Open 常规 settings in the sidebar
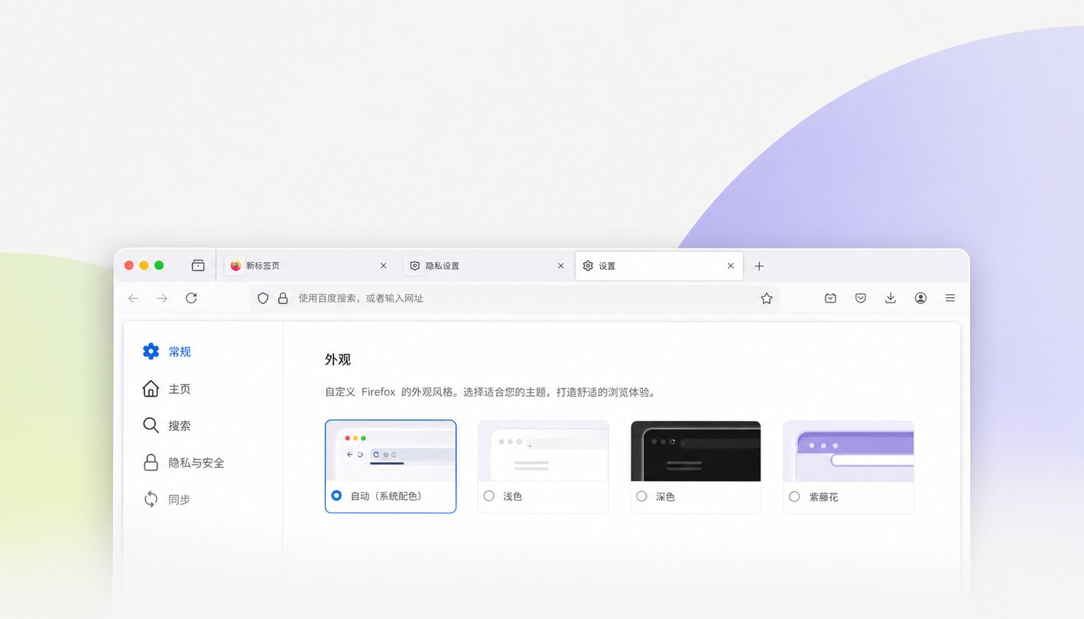Viewport: 1084px width, 619px height. (x=167, y=352)
